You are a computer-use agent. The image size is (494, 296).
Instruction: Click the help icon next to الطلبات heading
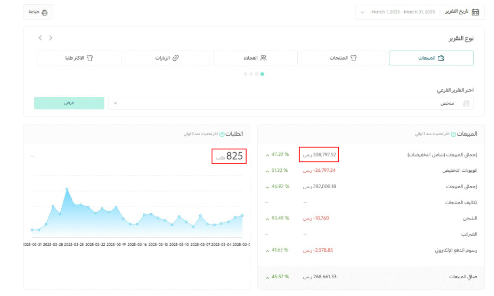(222, 134)
